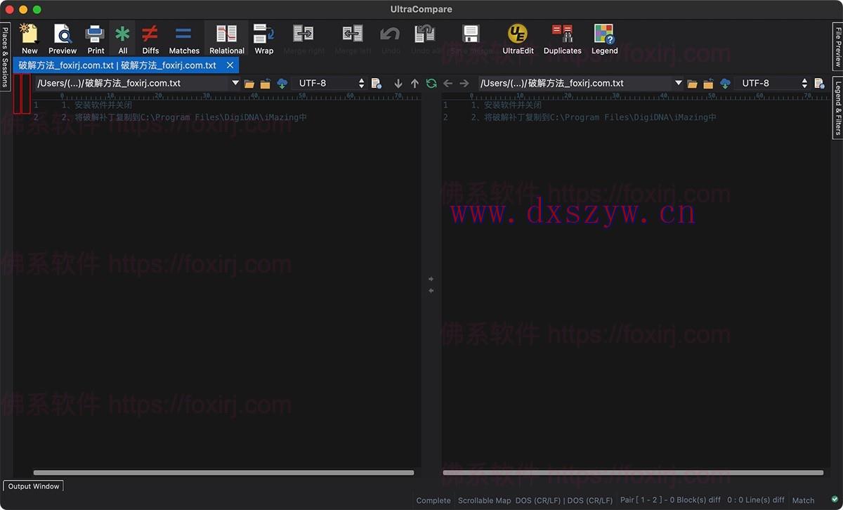Open the Output Window tab

tap(34, 486)
